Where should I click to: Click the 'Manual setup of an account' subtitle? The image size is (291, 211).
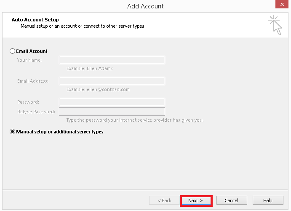coord(83,26)
